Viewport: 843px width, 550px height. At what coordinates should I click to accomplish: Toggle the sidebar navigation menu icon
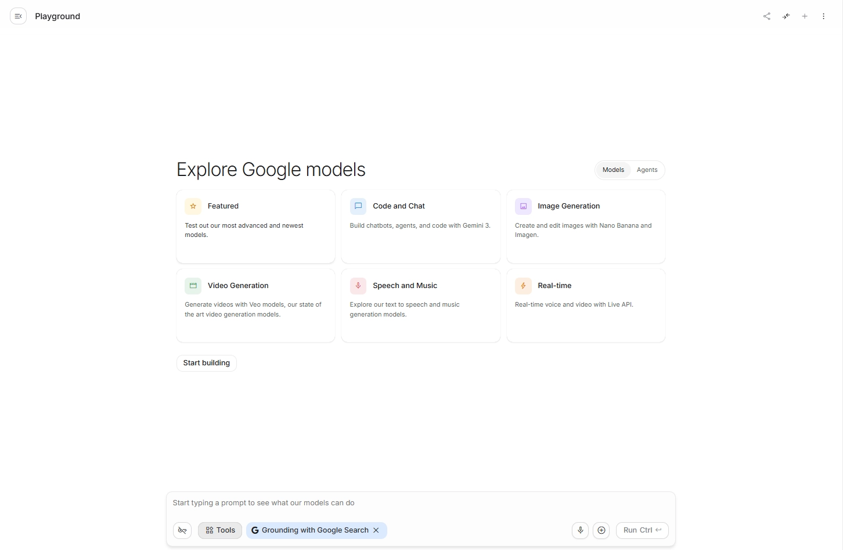click(19, 16)
